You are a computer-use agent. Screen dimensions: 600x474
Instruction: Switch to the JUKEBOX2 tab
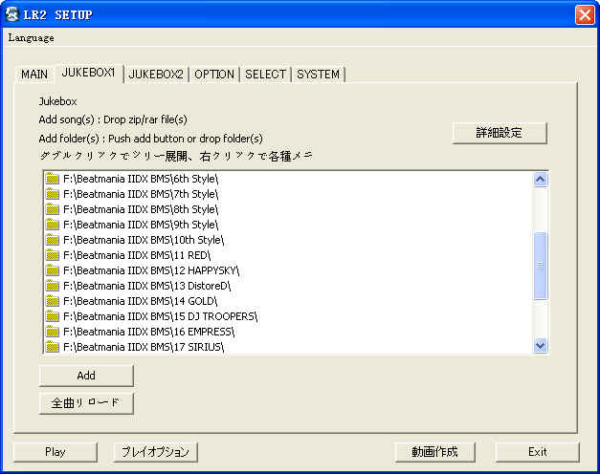(x=156, y=75)
